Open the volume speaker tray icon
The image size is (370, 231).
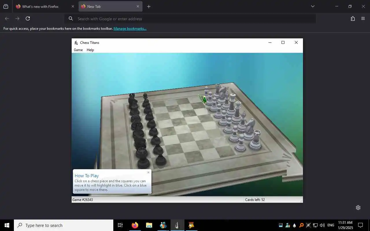(x=322, y=225)
